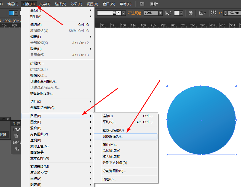This screenshot has width=241, height=187.
Task: Choose 平均(V)... in path submenu
Action: pos(125,122)
